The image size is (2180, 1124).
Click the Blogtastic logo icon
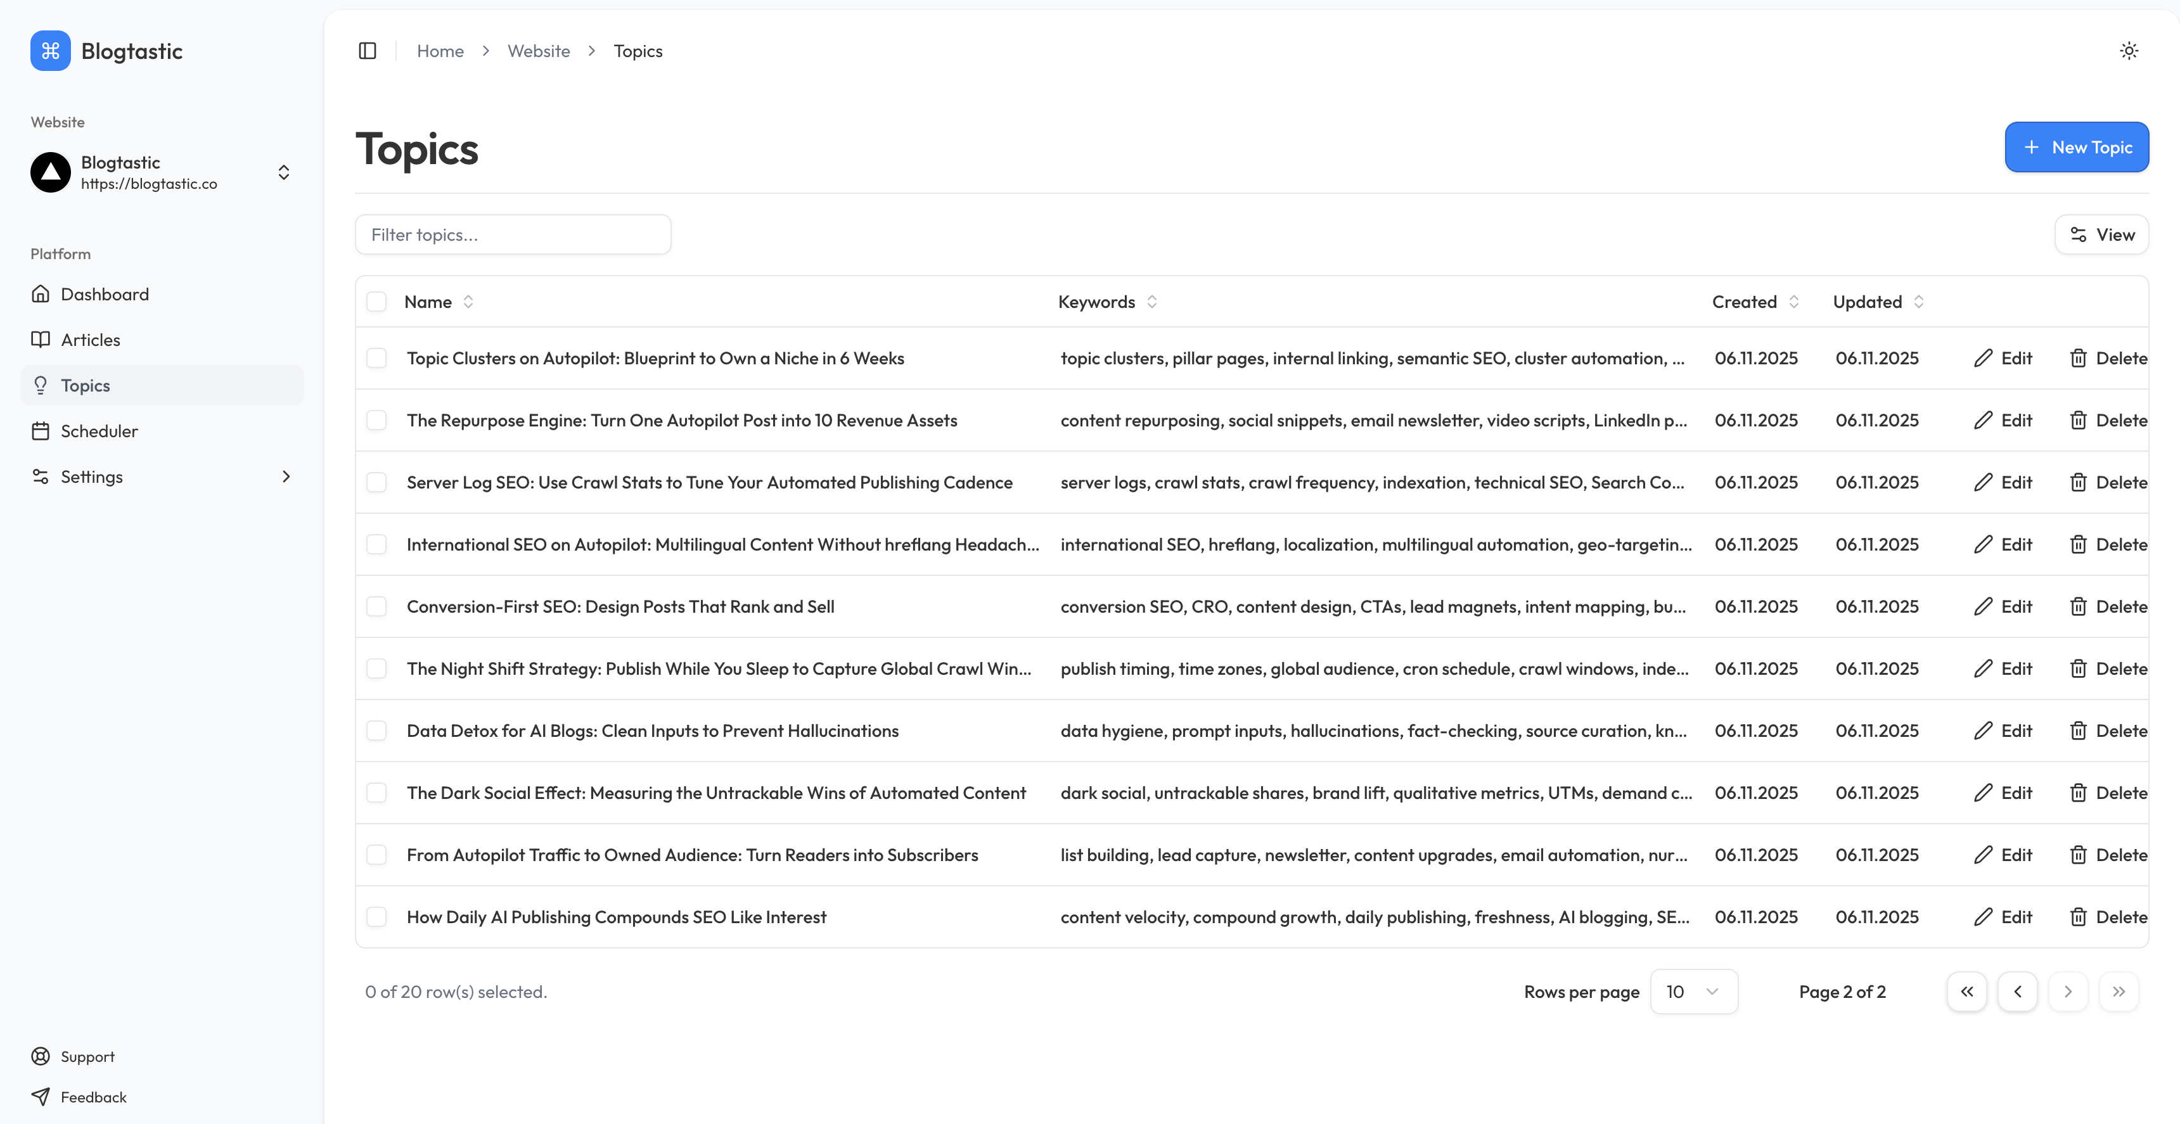tap(50, 51)
